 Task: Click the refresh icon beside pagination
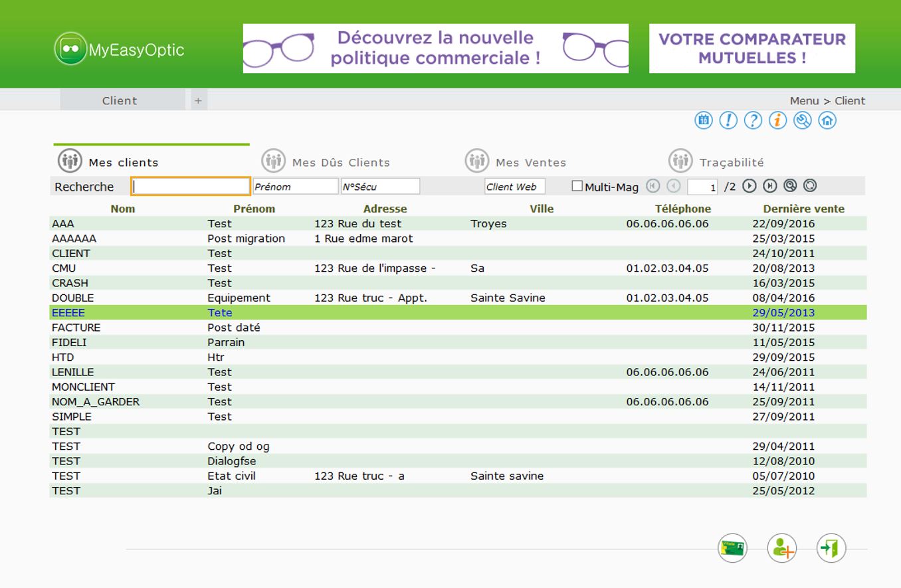[810, 186]
